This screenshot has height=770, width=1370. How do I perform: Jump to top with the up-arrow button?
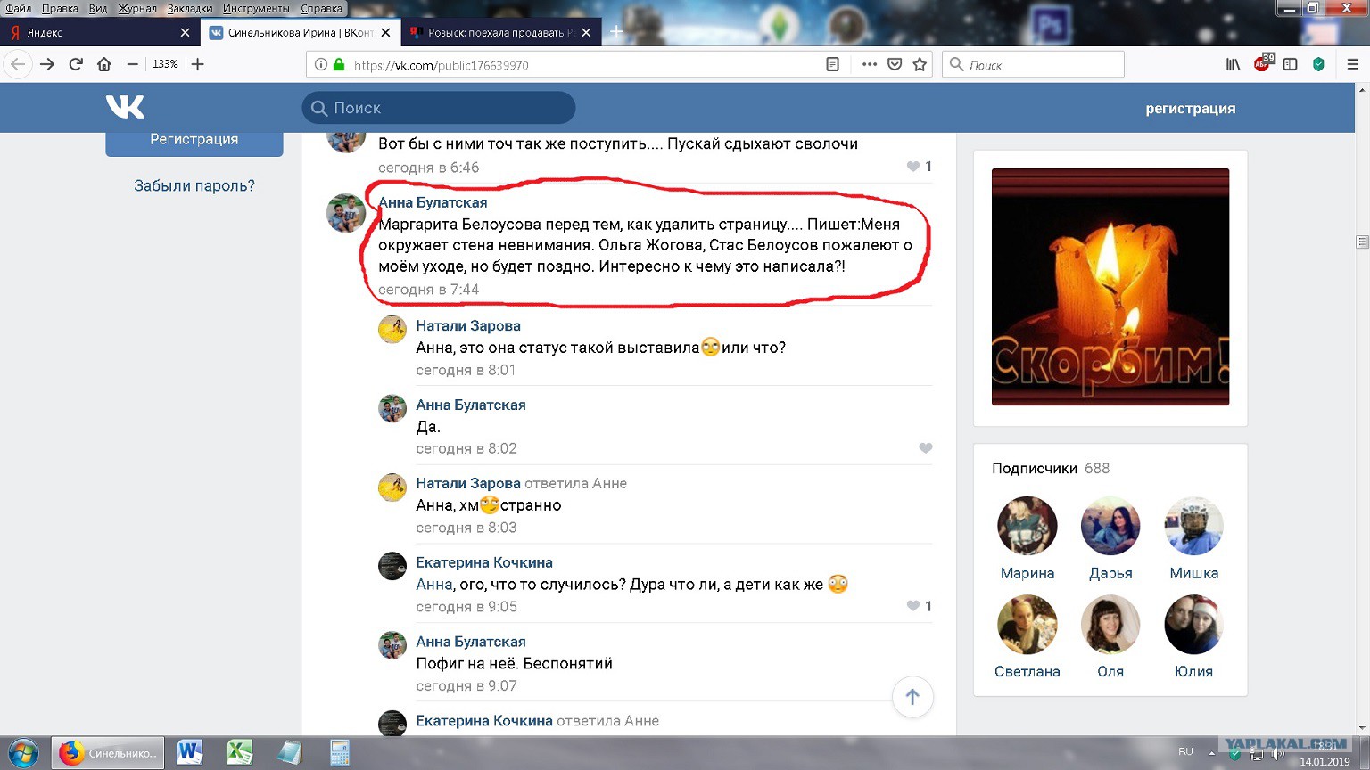912,697
